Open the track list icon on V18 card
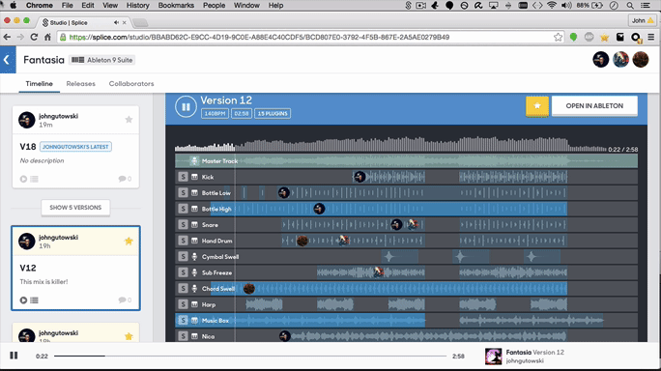This screenshot has width=661, height=371. point(35,179)
